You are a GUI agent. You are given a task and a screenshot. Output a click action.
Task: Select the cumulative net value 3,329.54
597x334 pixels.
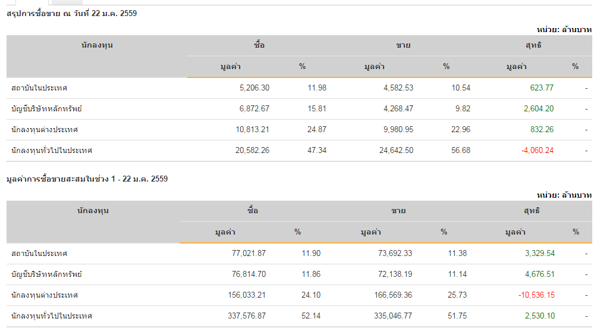540,254
